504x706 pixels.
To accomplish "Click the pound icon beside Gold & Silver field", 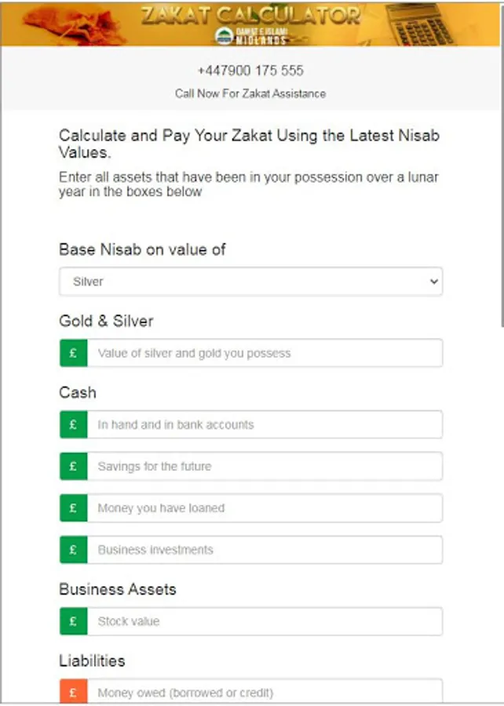I will (x=73, y=353).
